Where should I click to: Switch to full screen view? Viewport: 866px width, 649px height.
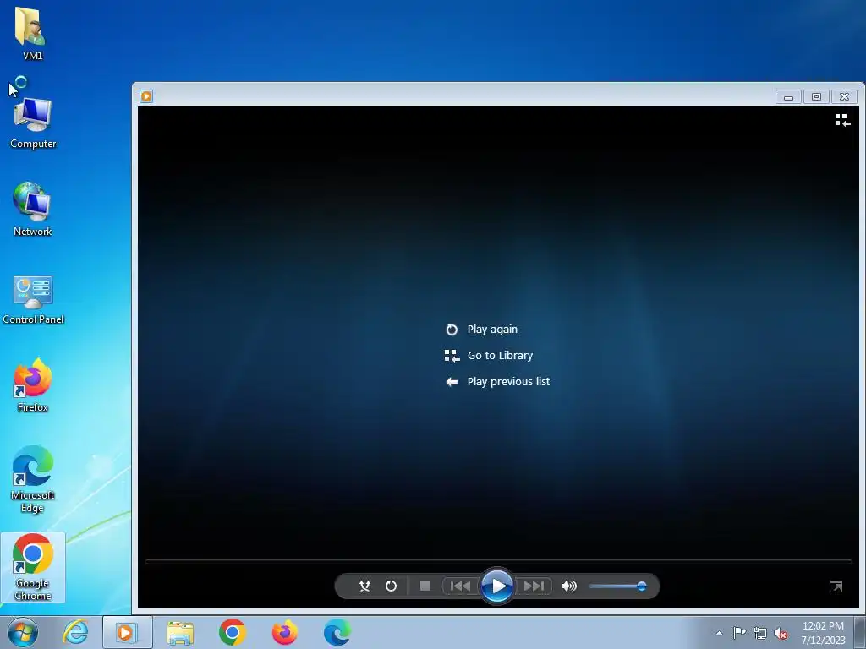(836, 586)
